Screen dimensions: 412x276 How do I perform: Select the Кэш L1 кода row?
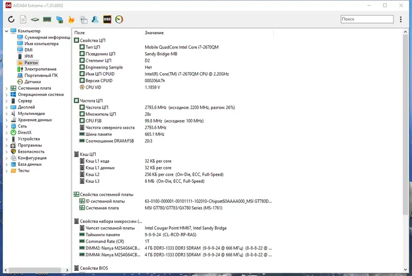coord(173,161)
